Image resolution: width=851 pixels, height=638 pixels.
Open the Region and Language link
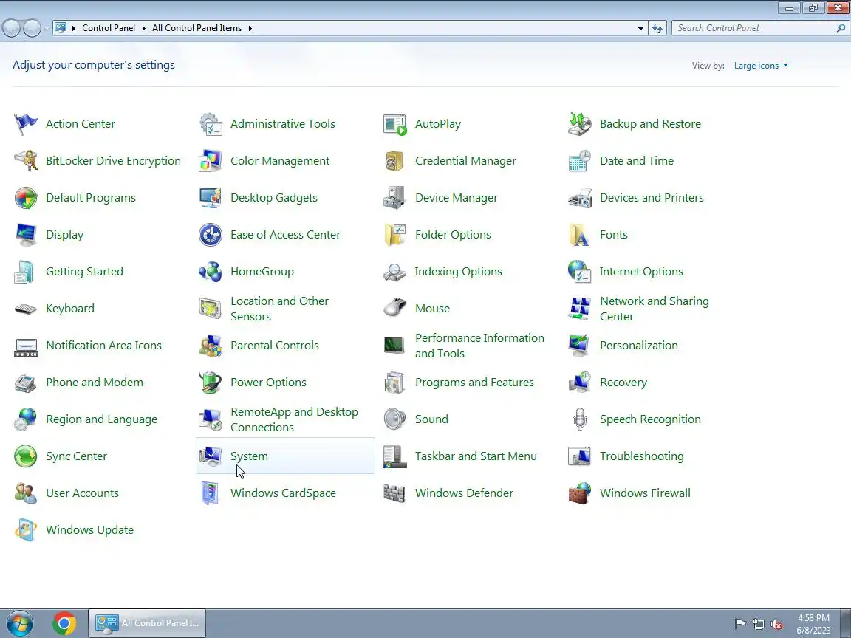(x=101, y=419)
